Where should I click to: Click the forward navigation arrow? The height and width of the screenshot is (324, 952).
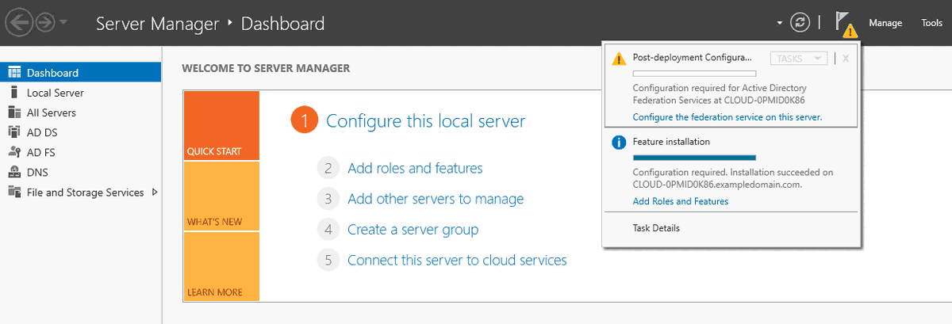pyautogui.click(x=45, y=23)
